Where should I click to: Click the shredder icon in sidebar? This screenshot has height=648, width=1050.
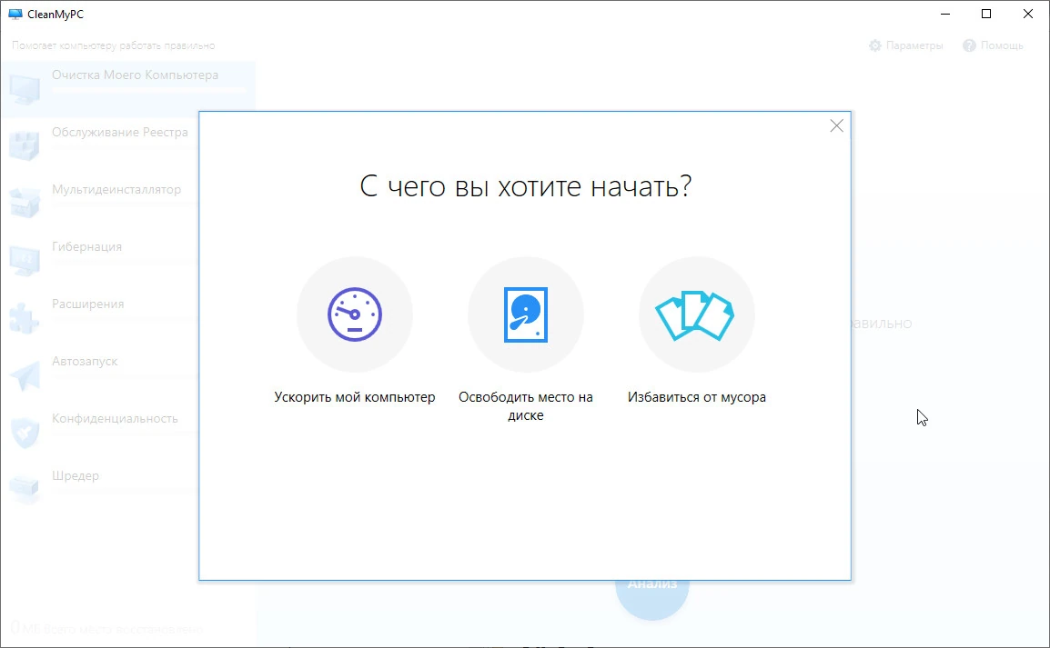coord(25,490)
